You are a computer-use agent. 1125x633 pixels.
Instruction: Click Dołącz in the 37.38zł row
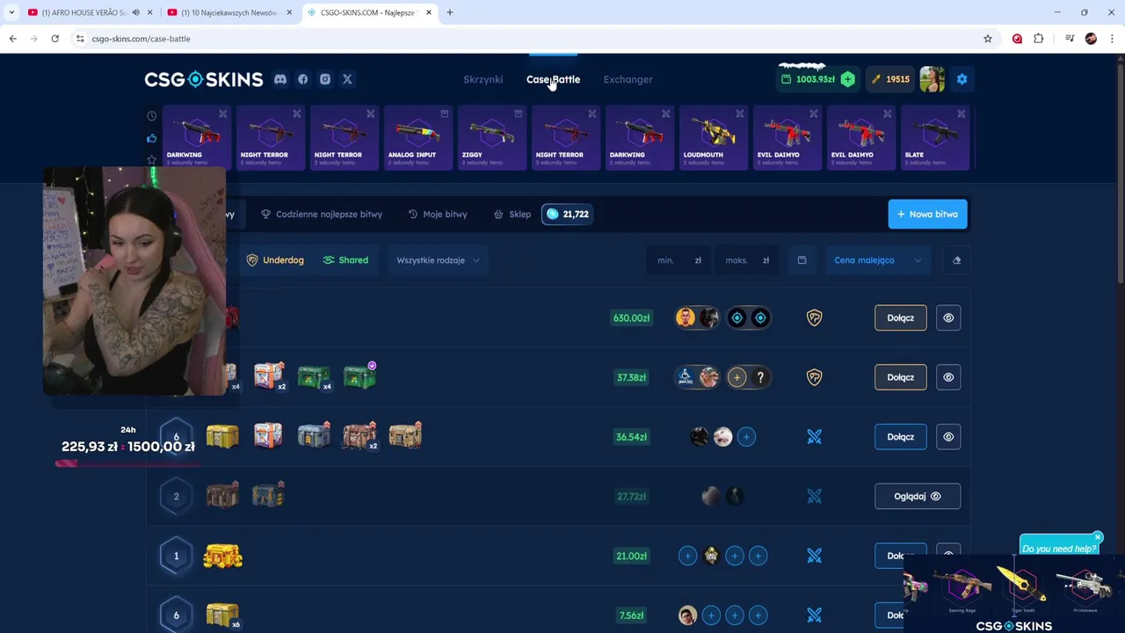[900, 377]
